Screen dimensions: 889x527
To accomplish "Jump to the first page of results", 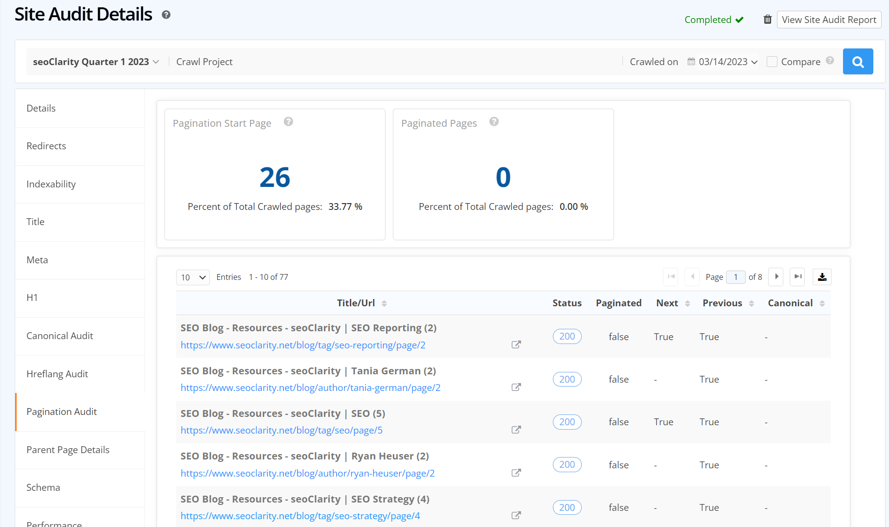I will point(670,277).
